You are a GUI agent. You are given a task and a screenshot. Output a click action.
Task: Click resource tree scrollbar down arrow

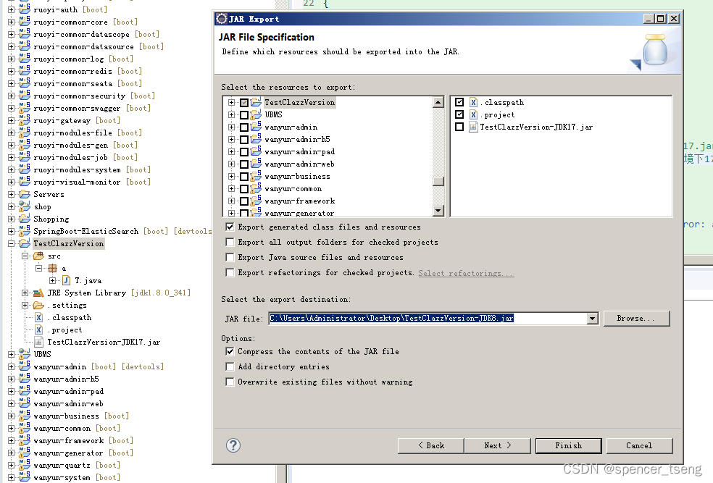438,211
